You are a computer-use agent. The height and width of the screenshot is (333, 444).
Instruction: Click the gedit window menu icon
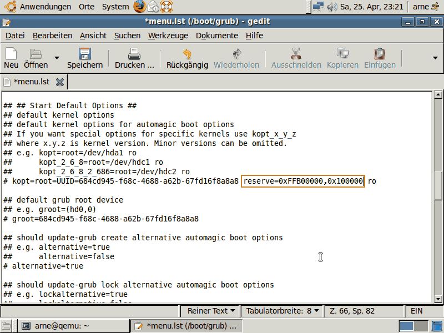pyautogui.click(x=6, y=22)
